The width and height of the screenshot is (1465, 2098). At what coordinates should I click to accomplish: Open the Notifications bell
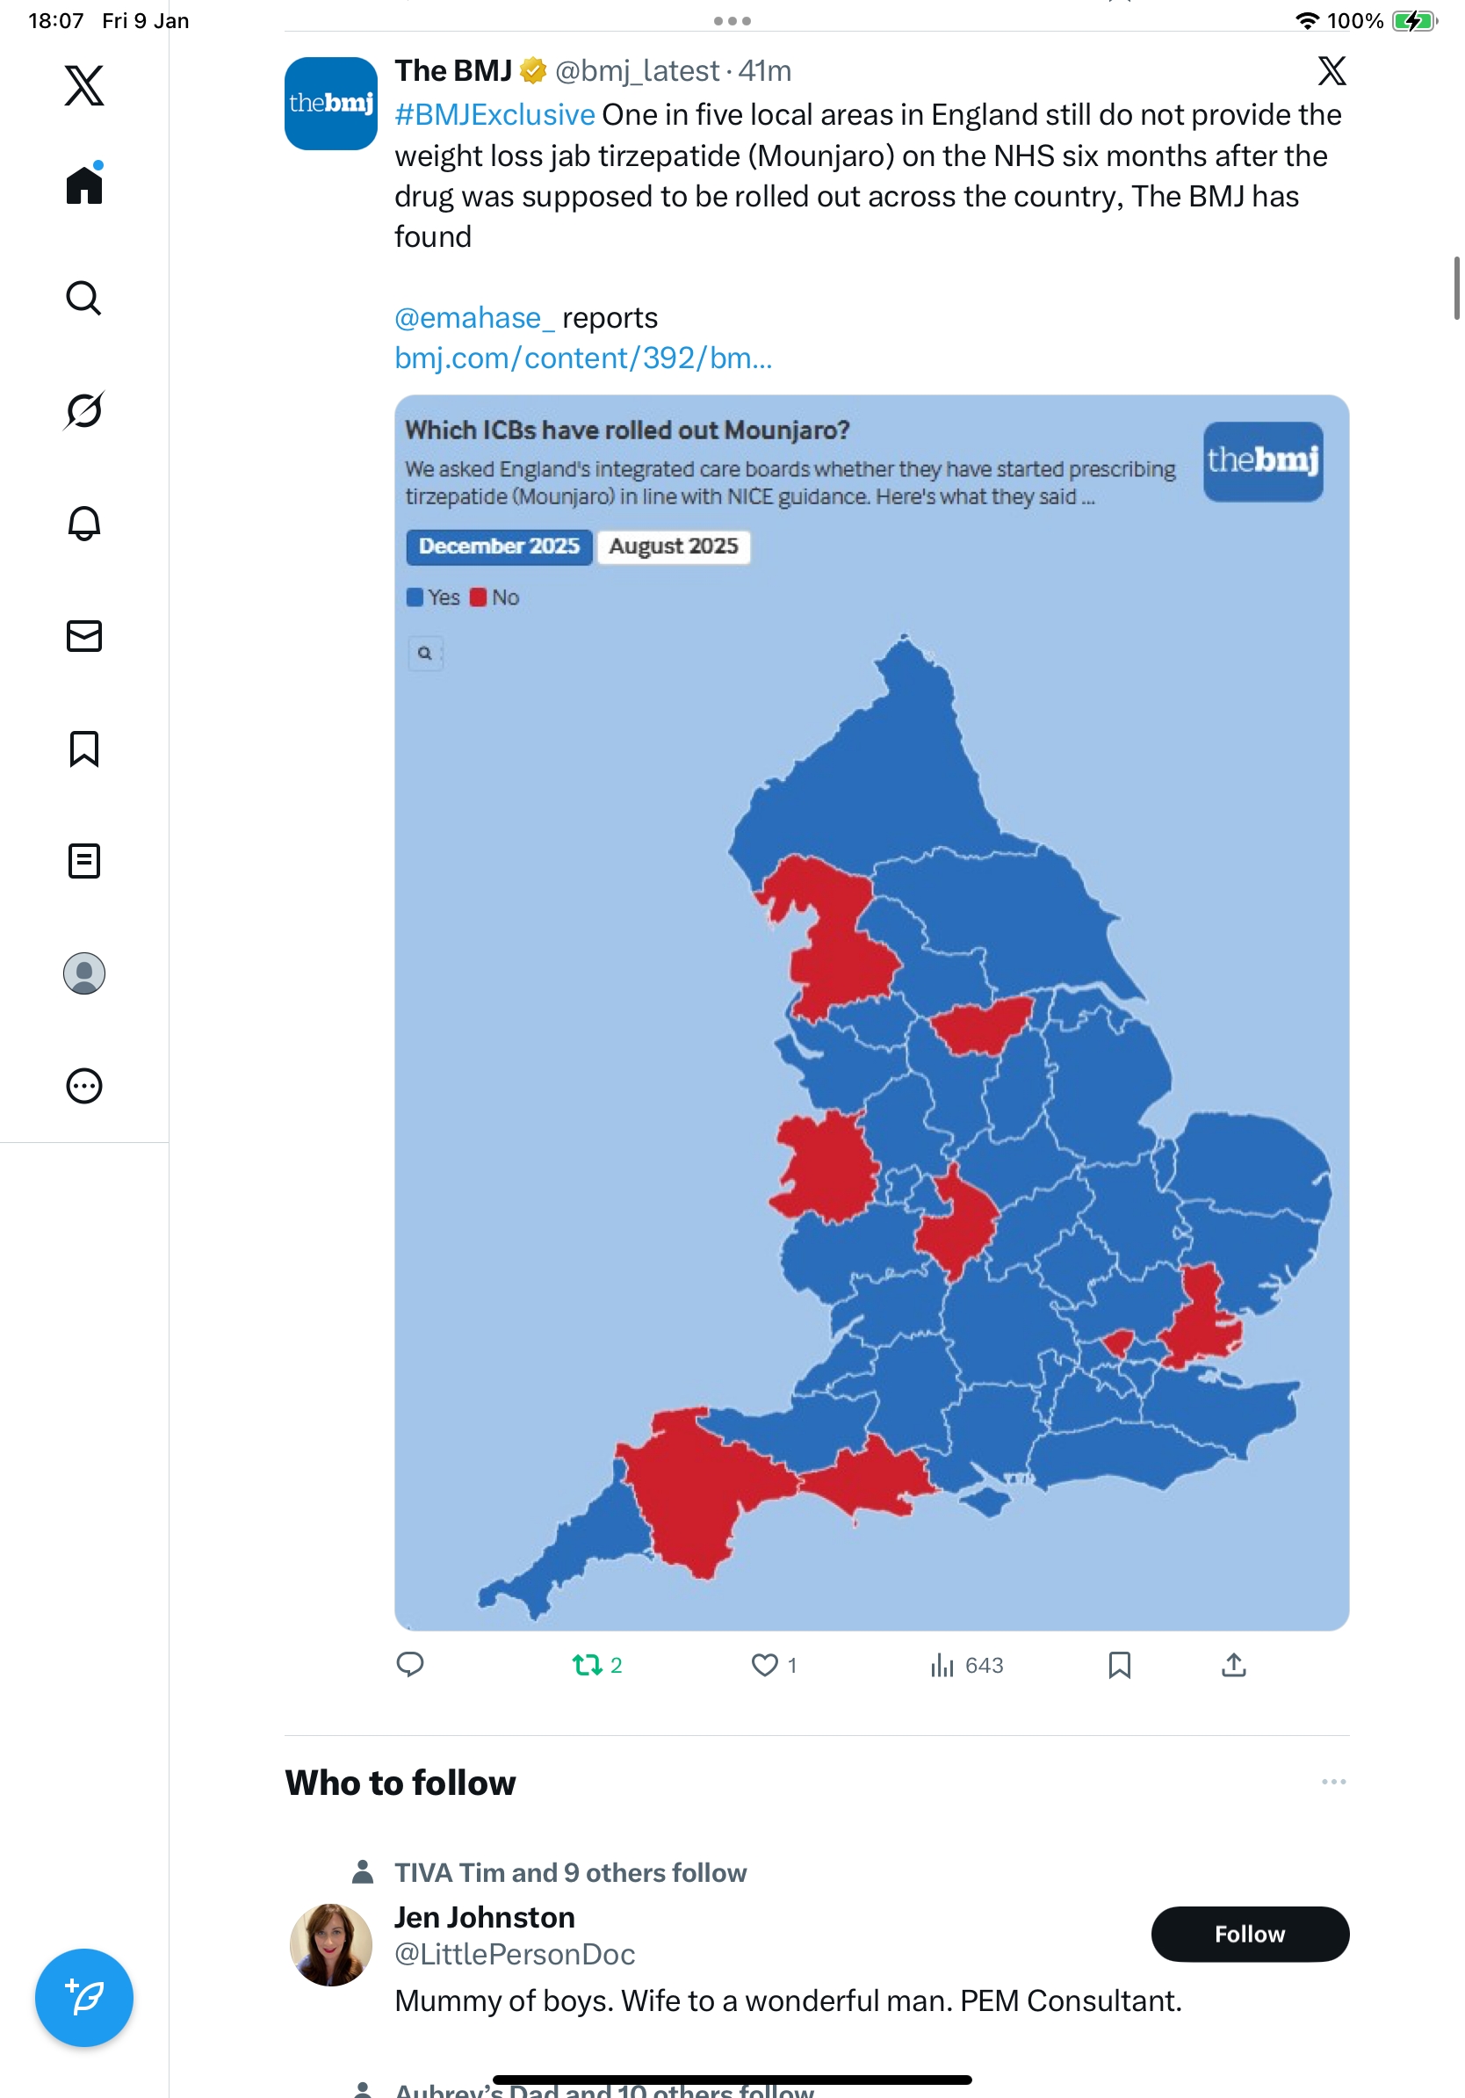point(84,523)
